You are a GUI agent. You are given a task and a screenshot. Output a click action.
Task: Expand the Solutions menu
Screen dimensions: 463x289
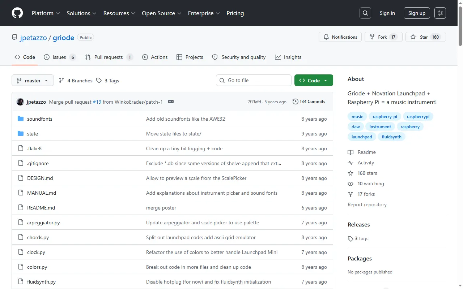coord(81,13)
